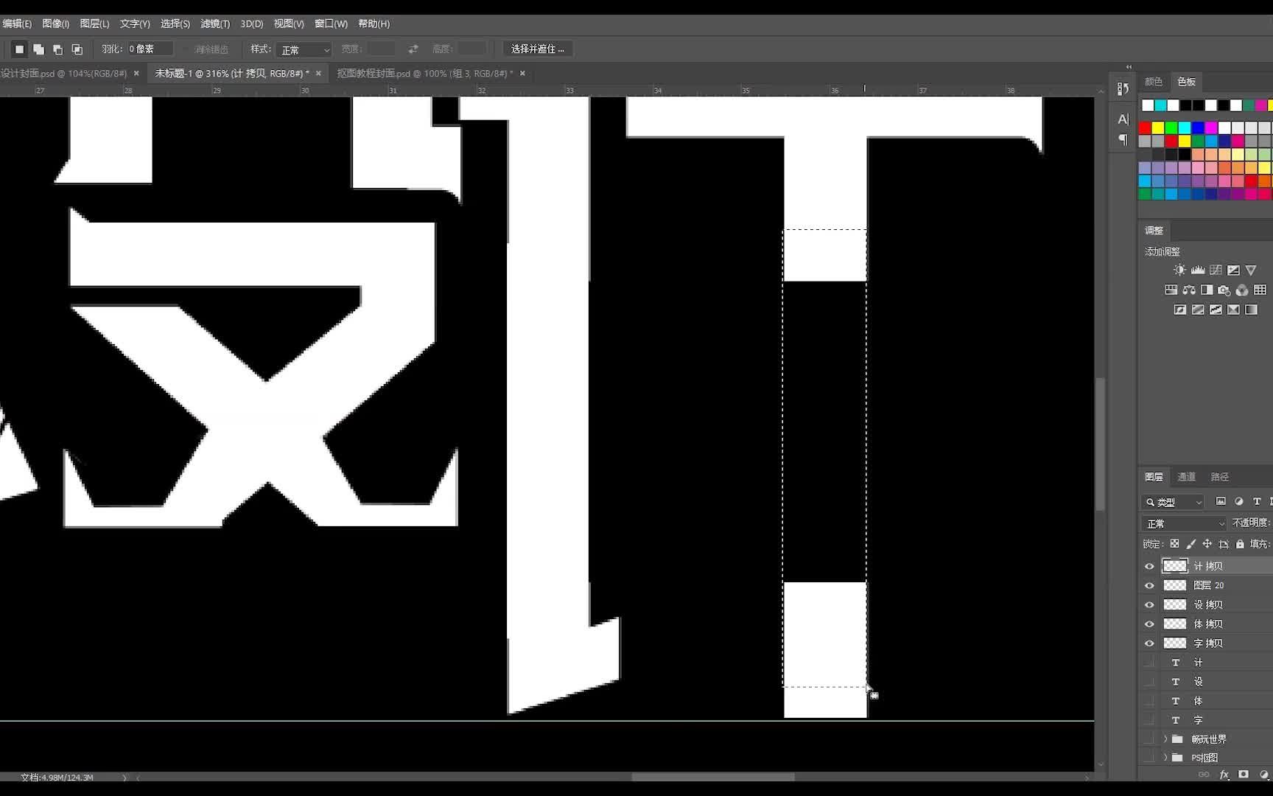The width and height of the screenshot is (1273, 796).
Task: Hide the 图层 20 layer
Action: pyautogui.click(x=1149, y=585)
